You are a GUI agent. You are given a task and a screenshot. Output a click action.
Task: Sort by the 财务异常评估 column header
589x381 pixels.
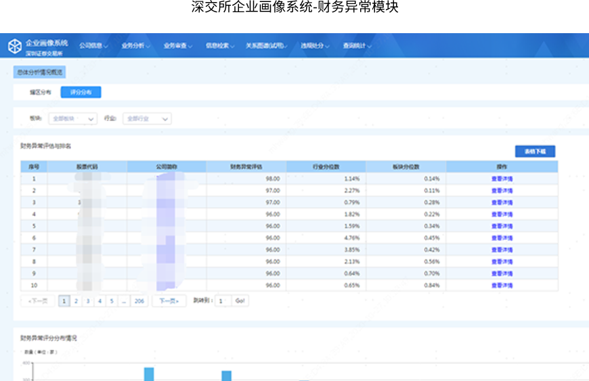click(x=246, y=166)
